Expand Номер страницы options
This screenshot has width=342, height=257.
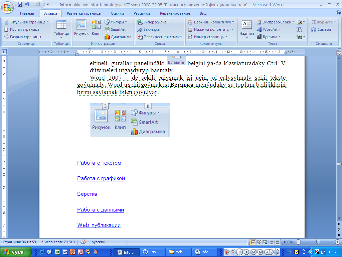pyautogui.click(x=208, y=37)
